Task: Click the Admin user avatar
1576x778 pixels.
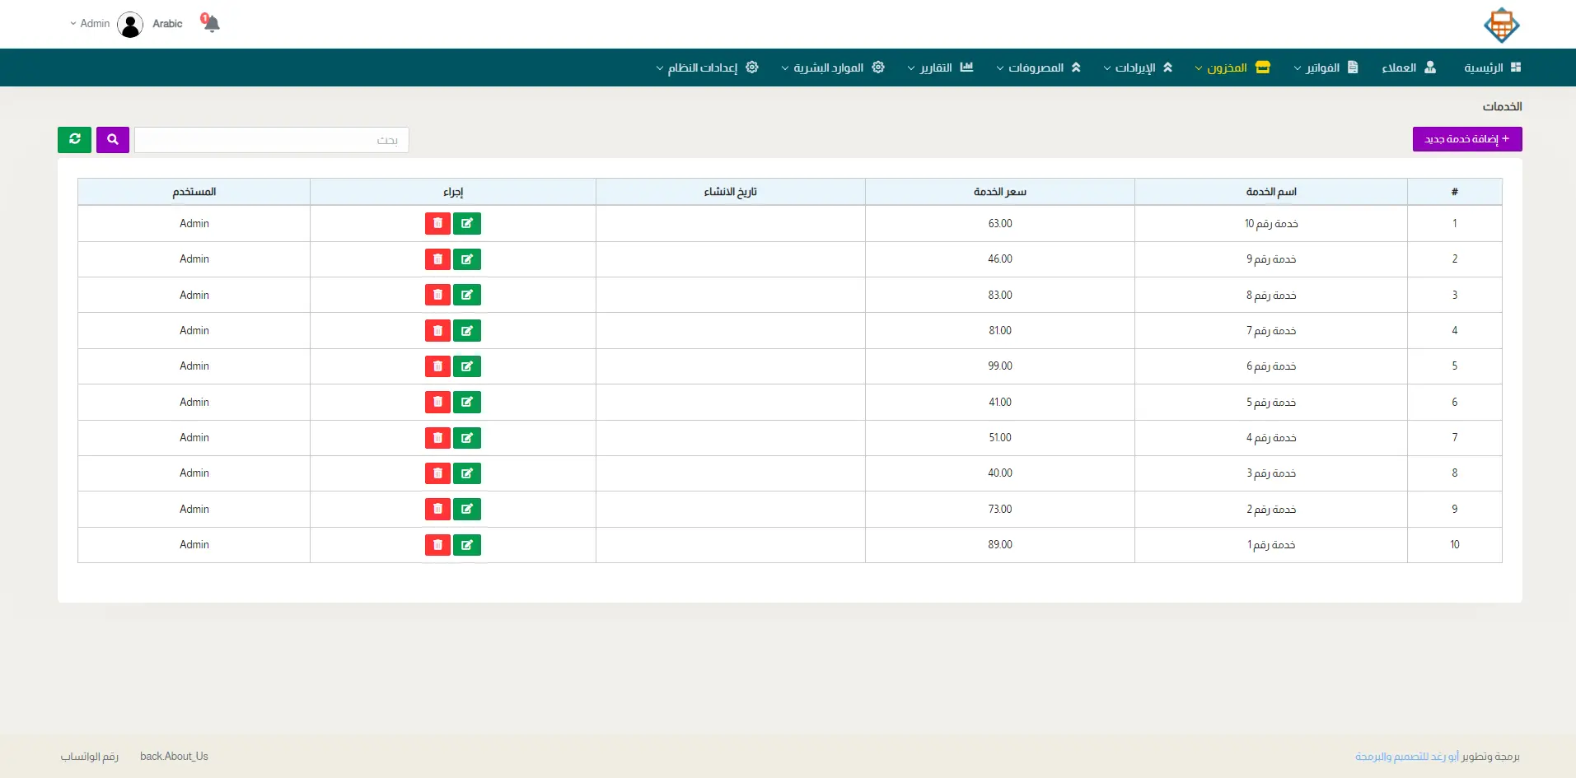Action: 130,25
